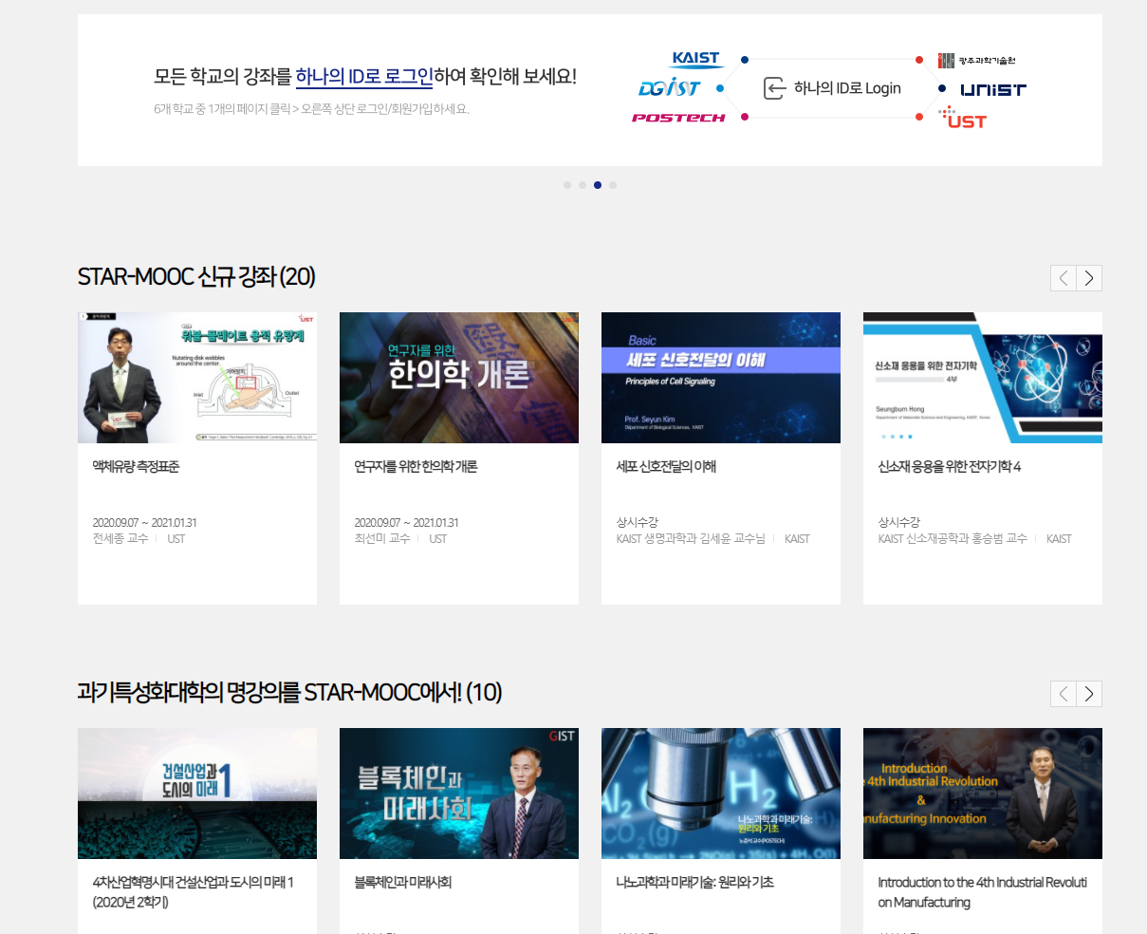The image size is (1147, 934).
Task: Click the 신소재 응용을 위한 전자기학 4 title
Action: coord(949,467)
